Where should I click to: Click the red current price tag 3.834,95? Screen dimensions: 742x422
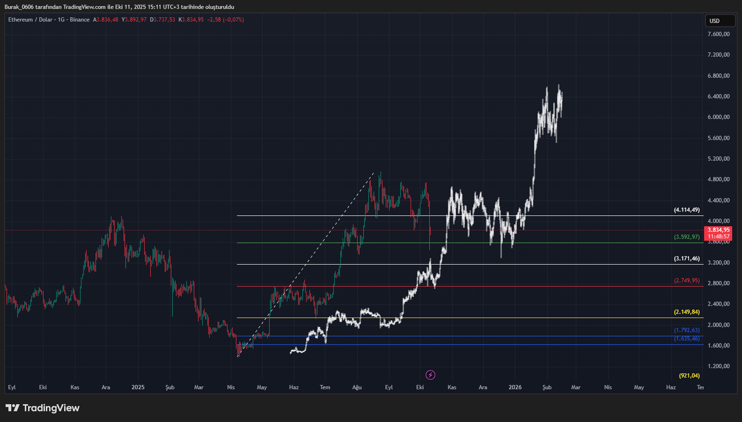click(x=720, y=230)
